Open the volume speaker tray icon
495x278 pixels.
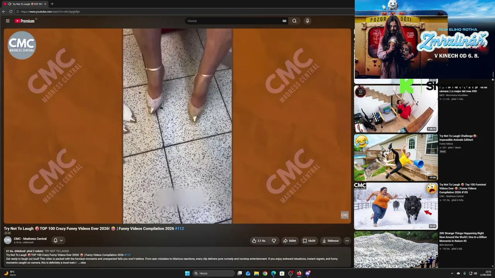475,273
